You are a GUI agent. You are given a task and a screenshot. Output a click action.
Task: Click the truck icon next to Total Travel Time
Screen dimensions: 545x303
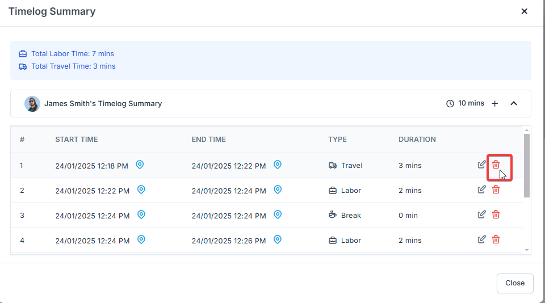pyautogui.click(x=23, y=66)
